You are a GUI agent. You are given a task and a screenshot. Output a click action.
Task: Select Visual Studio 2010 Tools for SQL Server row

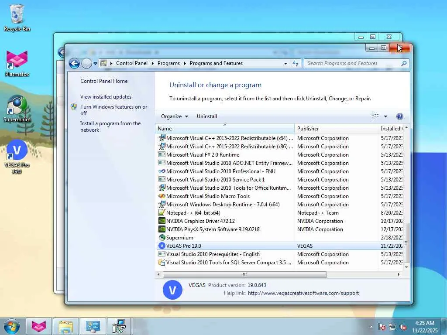[x=279, y=262]
